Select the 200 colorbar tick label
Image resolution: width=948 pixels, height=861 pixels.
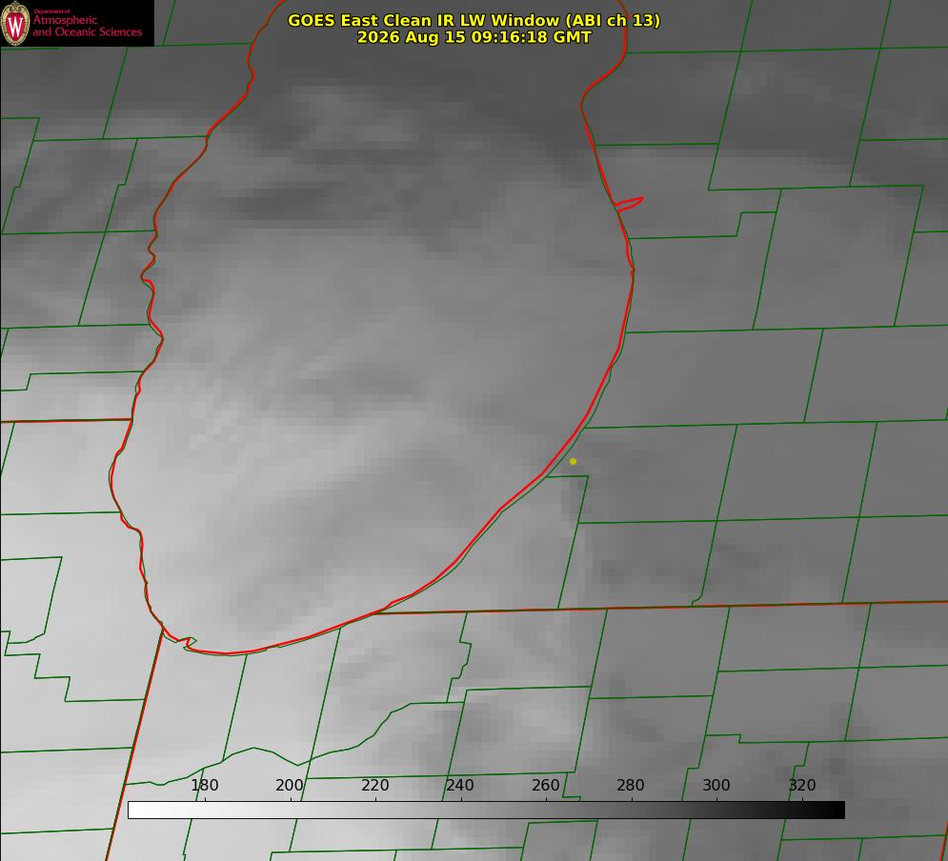point(290,785)
